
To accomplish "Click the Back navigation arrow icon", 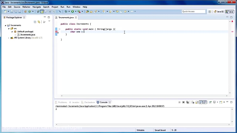I will click(125, 12).
